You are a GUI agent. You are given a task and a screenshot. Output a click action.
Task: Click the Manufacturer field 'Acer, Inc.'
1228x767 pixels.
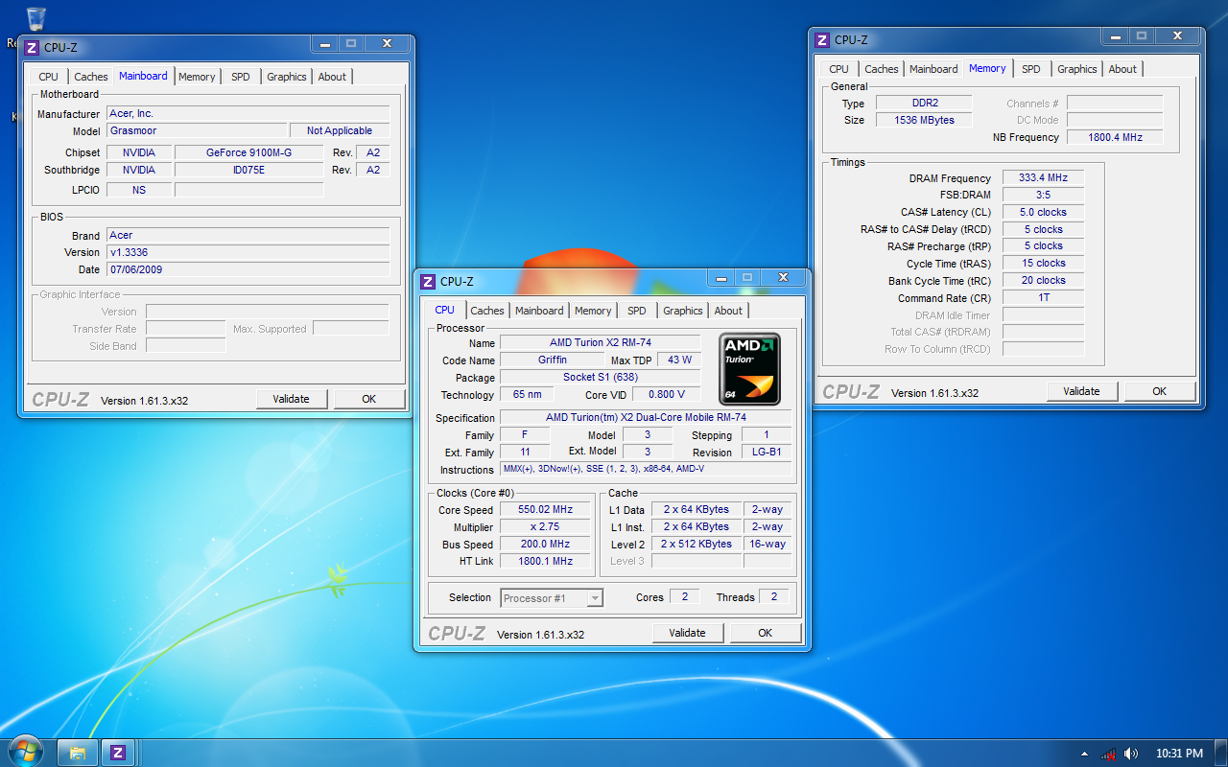click(x=248, y=113)
